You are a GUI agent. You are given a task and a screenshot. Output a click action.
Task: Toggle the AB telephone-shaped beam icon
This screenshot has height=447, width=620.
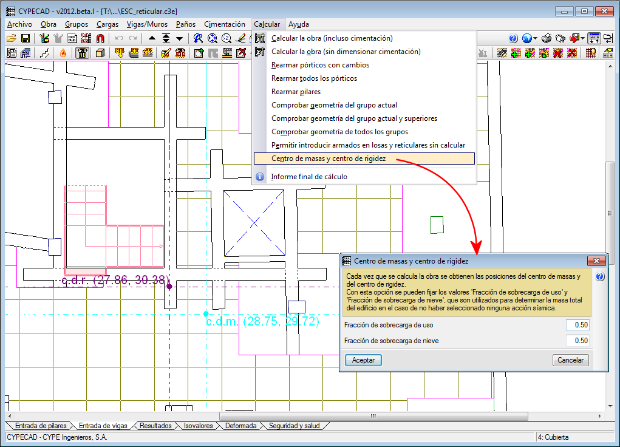82,53
